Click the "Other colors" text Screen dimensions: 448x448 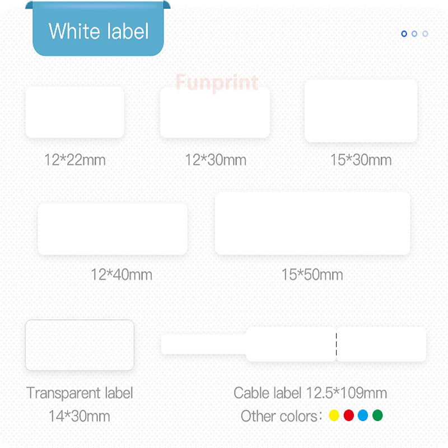[x=278, y=416]
